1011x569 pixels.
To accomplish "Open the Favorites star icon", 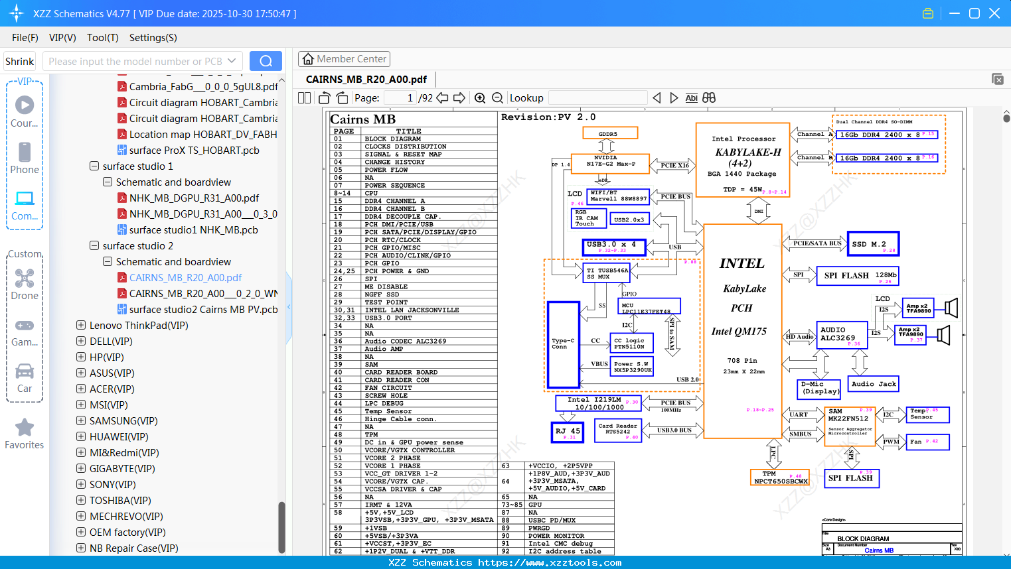I will pyautogui.click(x=25, y=434).
